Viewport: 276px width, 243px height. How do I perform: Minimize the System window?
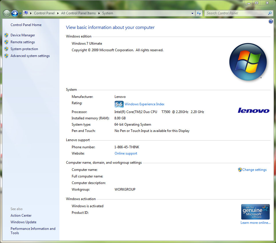[x=249, y=3]
